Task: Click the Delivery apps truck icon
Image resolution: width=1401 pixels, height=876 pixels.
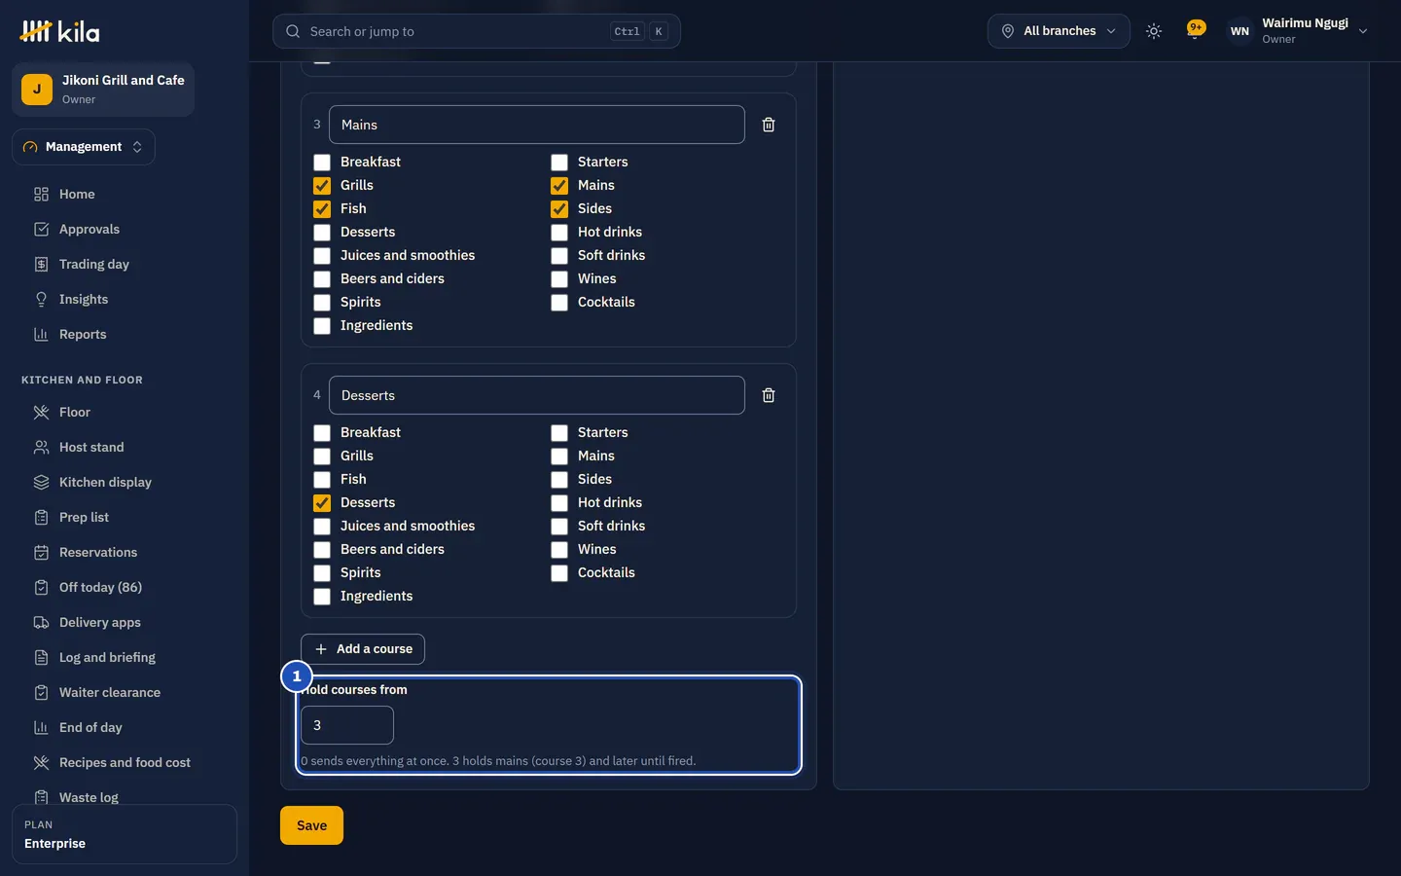Action: [x=41, y=622]
